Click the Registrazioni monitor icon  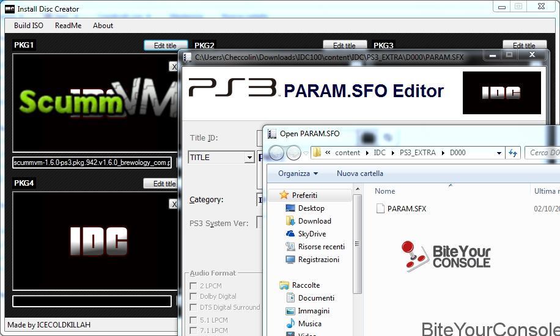click(290, 260)
